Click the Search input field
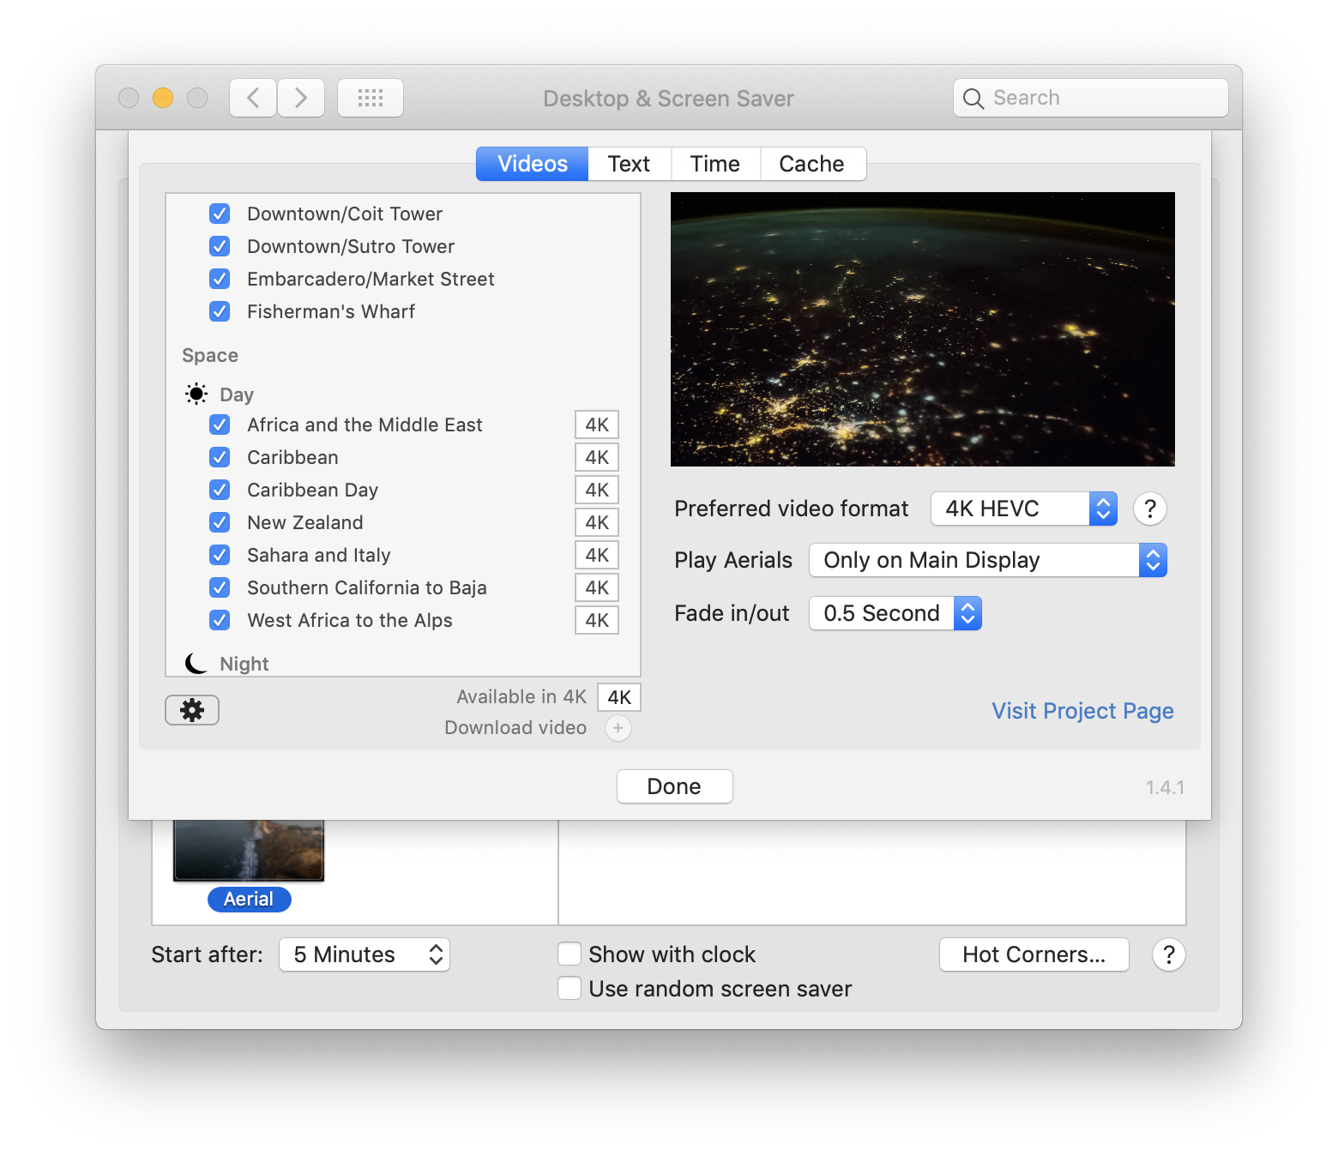 1091,98
